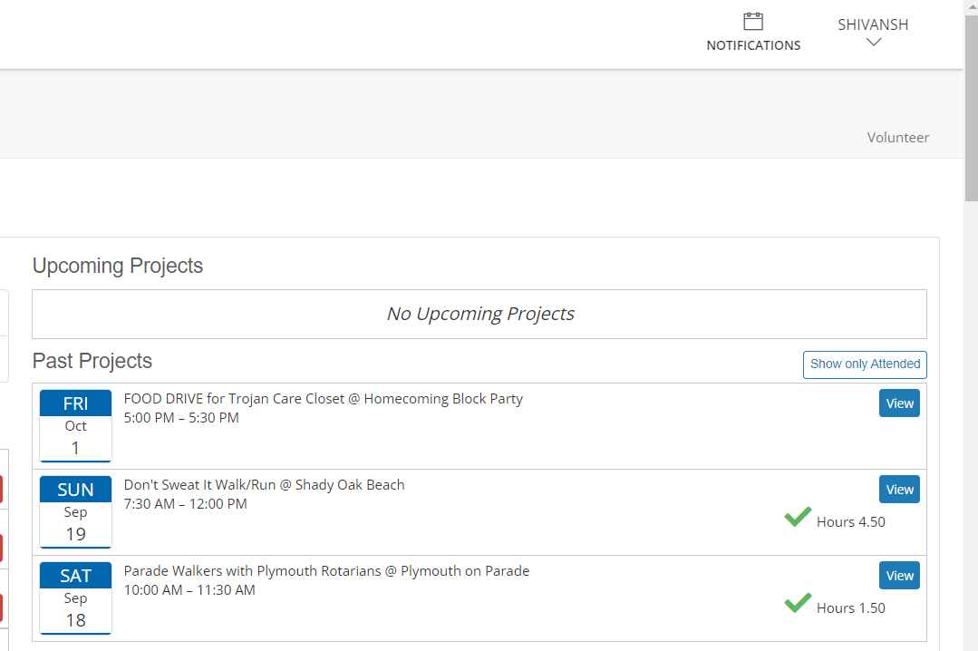
Task: Open Parade Walkers with Plymouth Rotarians title
Action: pyautogui.click(x=326, y=571)
